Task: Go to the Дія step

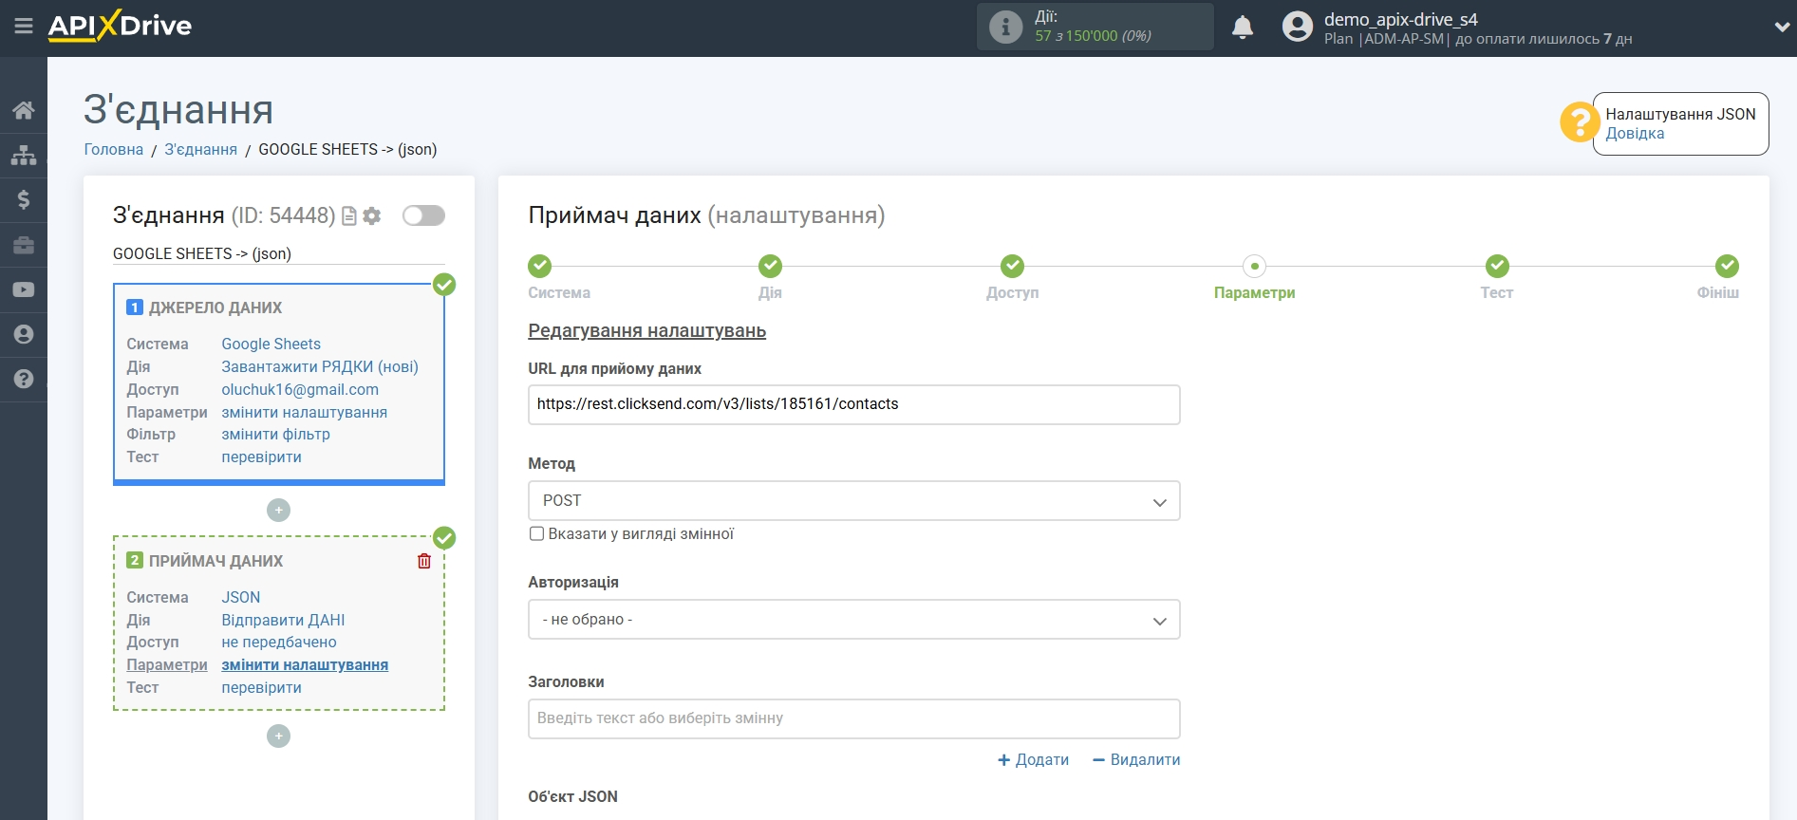Action: pyautogui.click(x=771, y=267)
